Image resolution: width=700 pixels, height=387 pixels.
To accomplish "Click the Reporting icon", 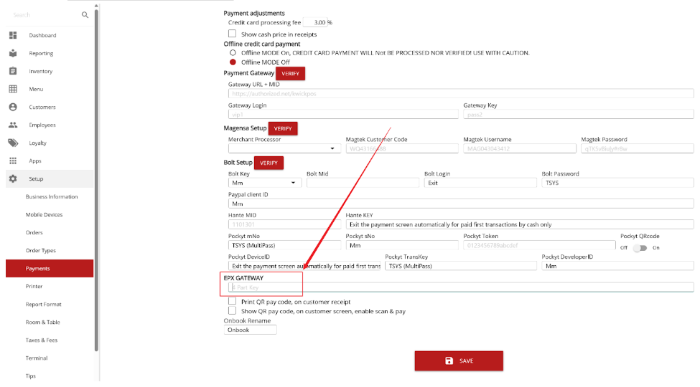I will 13,53.
